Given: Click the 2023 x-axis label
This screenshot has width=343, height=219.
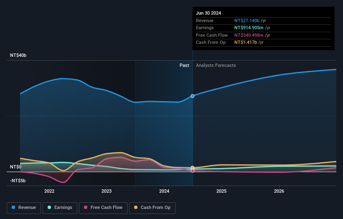Looking at the screenshot, I should pyautogui.click(x=107, y=191).
